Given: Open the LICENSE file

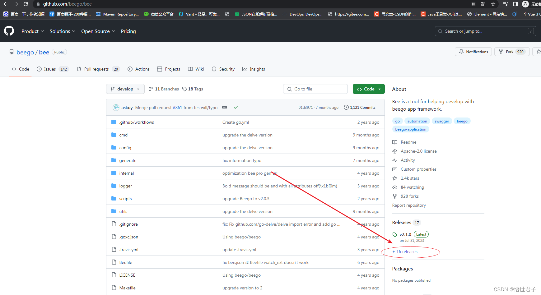Looking at the screenshot, I should point(127,275).
